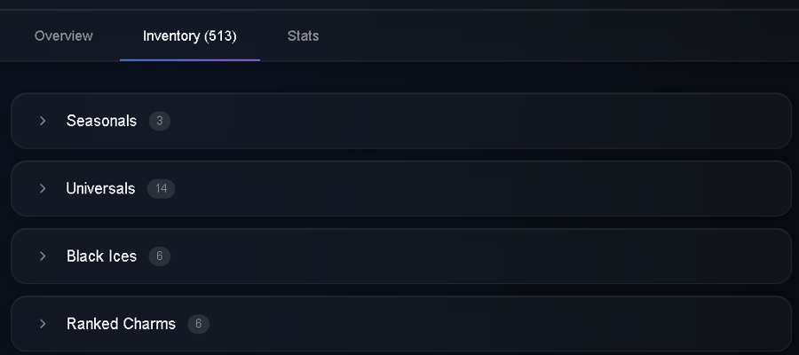Click the Ranked Charms category title
Image resolution: width=799 pixels, height=355 pixels.
pyautogui.click(x=121, y=324)
